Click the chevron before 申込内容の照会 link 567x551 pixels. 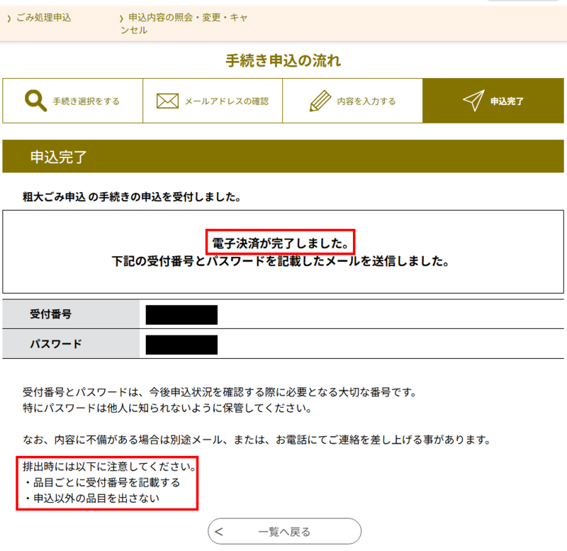click(x=121, y=18)
